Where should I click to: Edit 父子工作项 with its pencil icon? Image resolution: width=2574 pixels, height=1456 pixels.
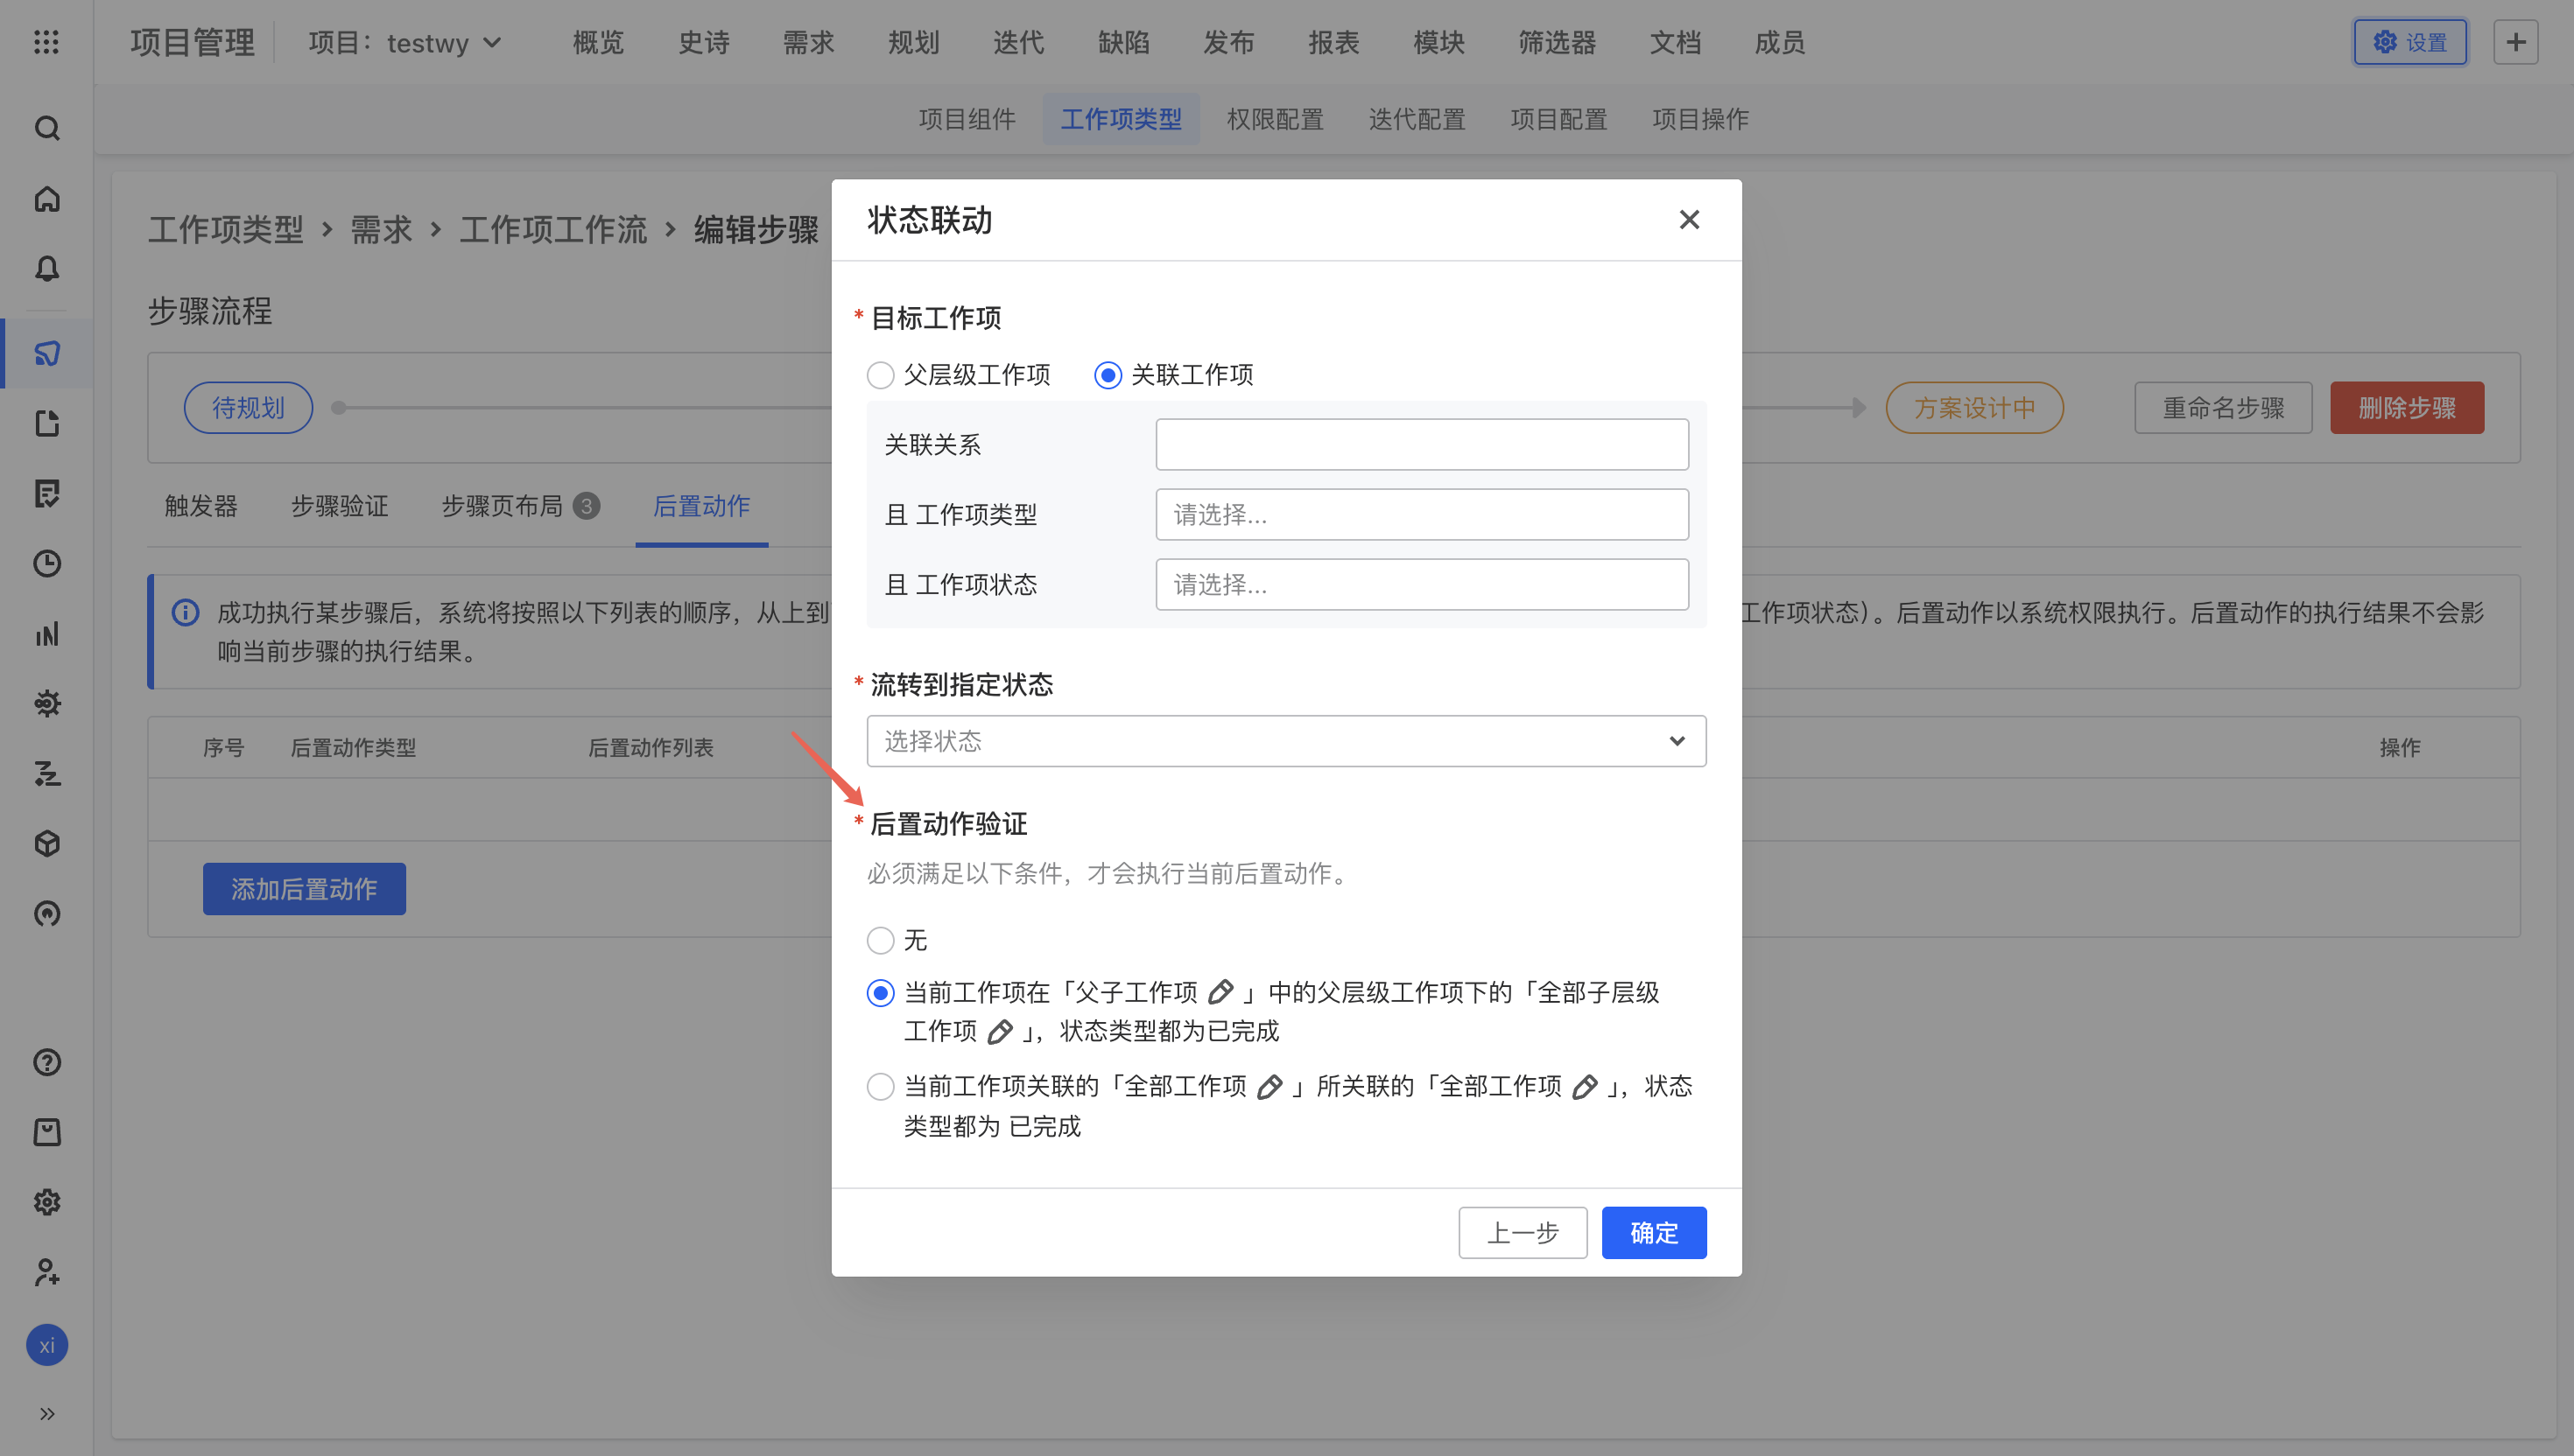[1220, 992]
